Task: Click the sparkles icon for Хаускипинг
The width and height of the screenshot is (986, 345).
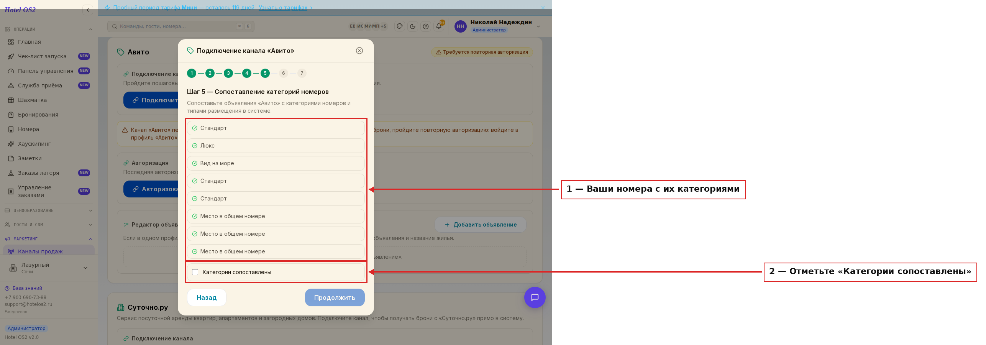Action: 11,144
